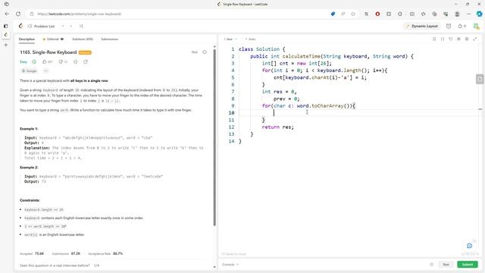The image size is (485, 273).
Task: Open the timer alarm clock icon
Action: pyautogui.click(x=449, y=27)
